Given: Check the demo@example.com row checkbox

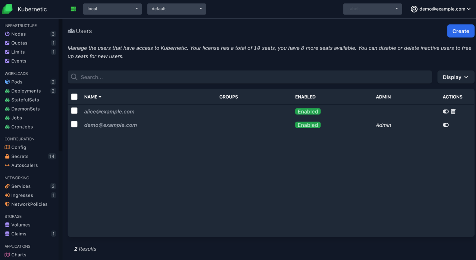Looking at the screenshot, I should coord(74,124).
